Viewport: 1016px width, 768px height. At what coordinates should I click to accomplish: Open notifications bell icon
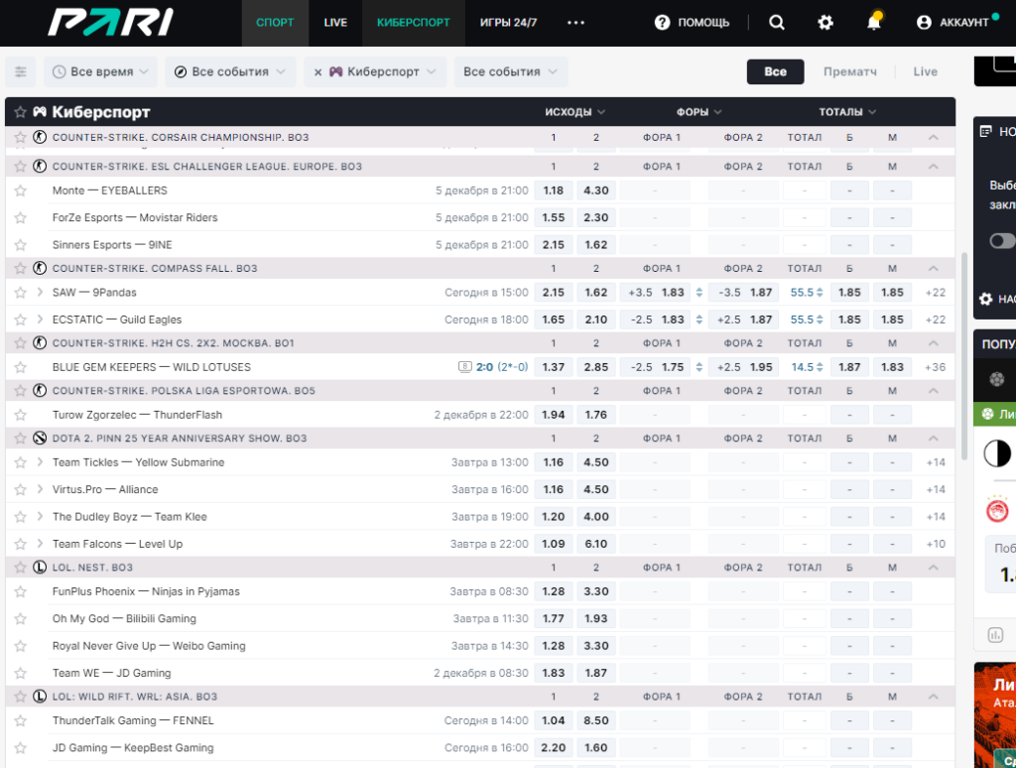(x=874, y=22)
